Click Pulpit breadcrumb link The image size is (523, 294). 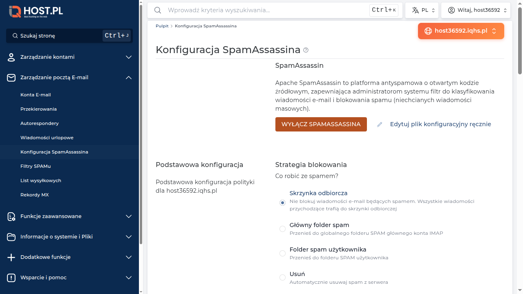[x=162, y=26]
